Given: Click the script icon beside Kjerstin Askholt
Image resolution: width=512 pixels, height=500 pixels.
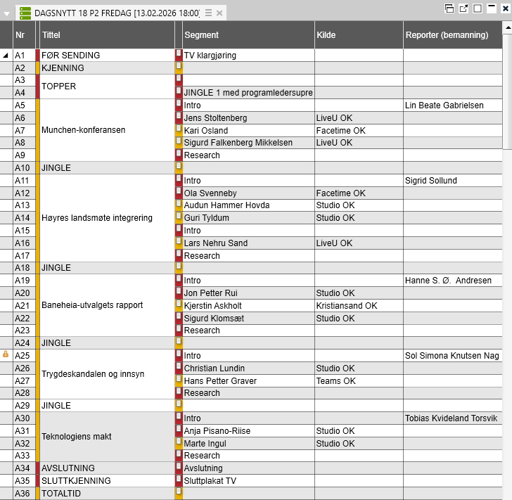Looking at the screenshot, I should [179, 305].
